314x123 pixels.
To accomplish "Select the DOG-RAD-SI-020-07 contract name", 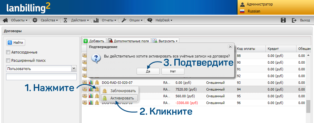I will click(117, 83).
